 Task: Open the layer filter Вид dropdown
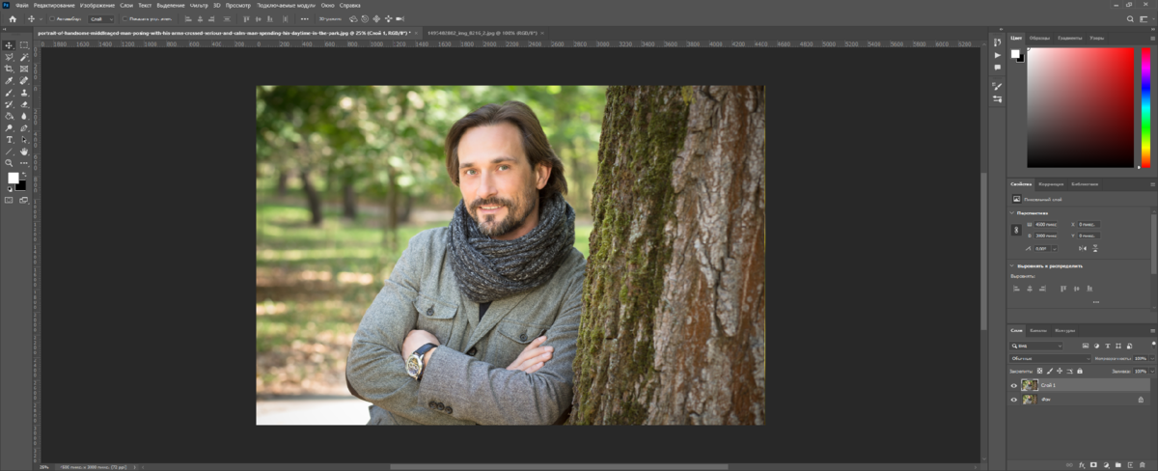[1036, 346]
